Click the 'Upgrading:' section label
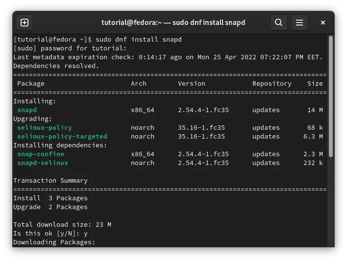 pos(33,119)
